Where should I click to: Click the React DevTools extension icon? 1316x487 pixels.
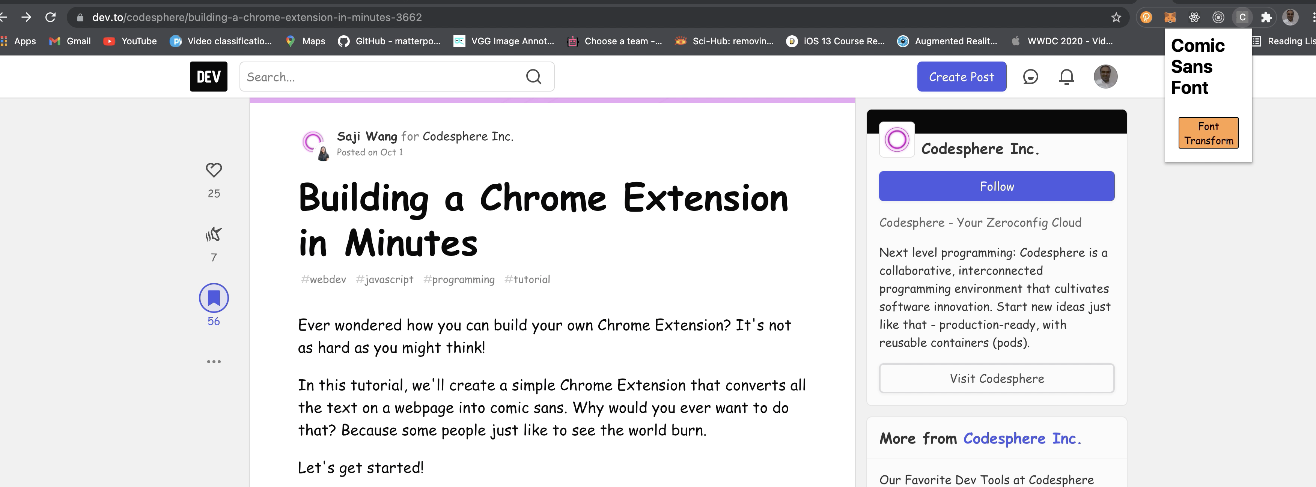click(1194, 17)
